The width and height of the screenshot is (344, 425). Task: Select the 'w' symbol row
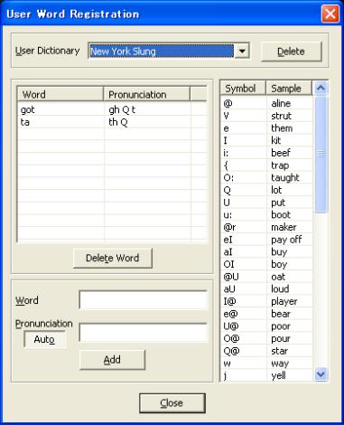point(266,363)
